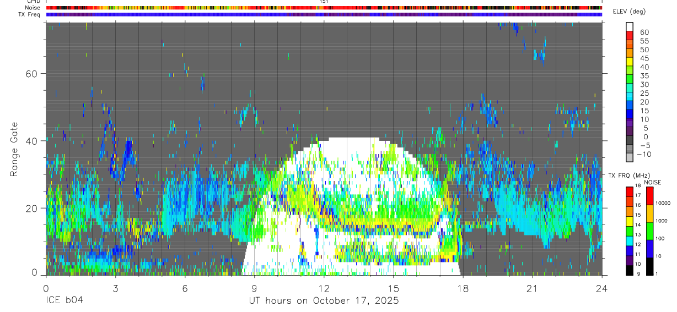Click the 'Range Gate' y-axis label
The width and height of the screenshot is (677, 312).
point(14,150)
